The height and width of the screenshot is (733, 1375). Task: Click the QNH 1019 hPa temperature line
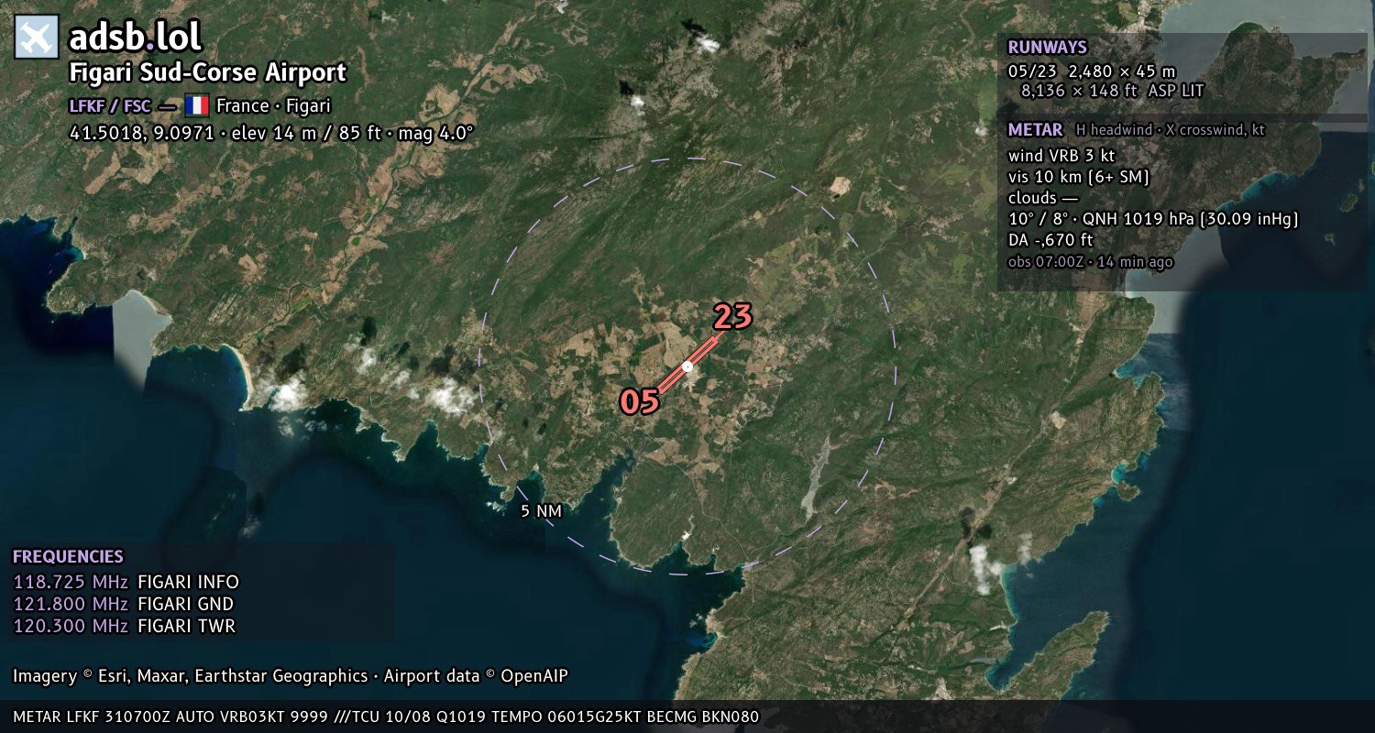[1153, 219]
